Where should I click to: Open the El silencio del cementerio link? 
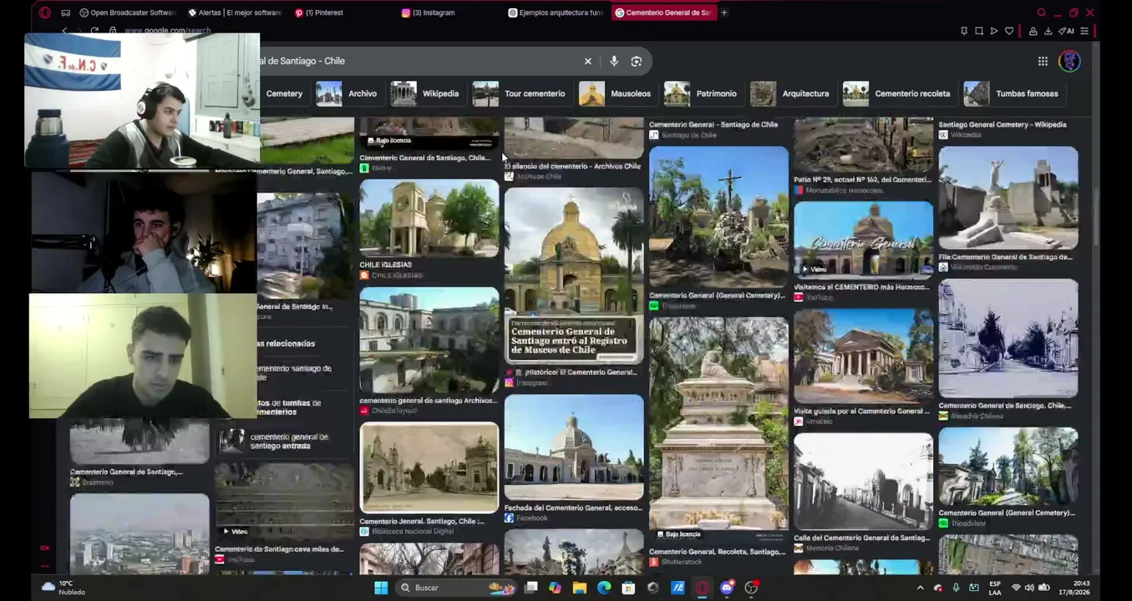pos(572,166)
